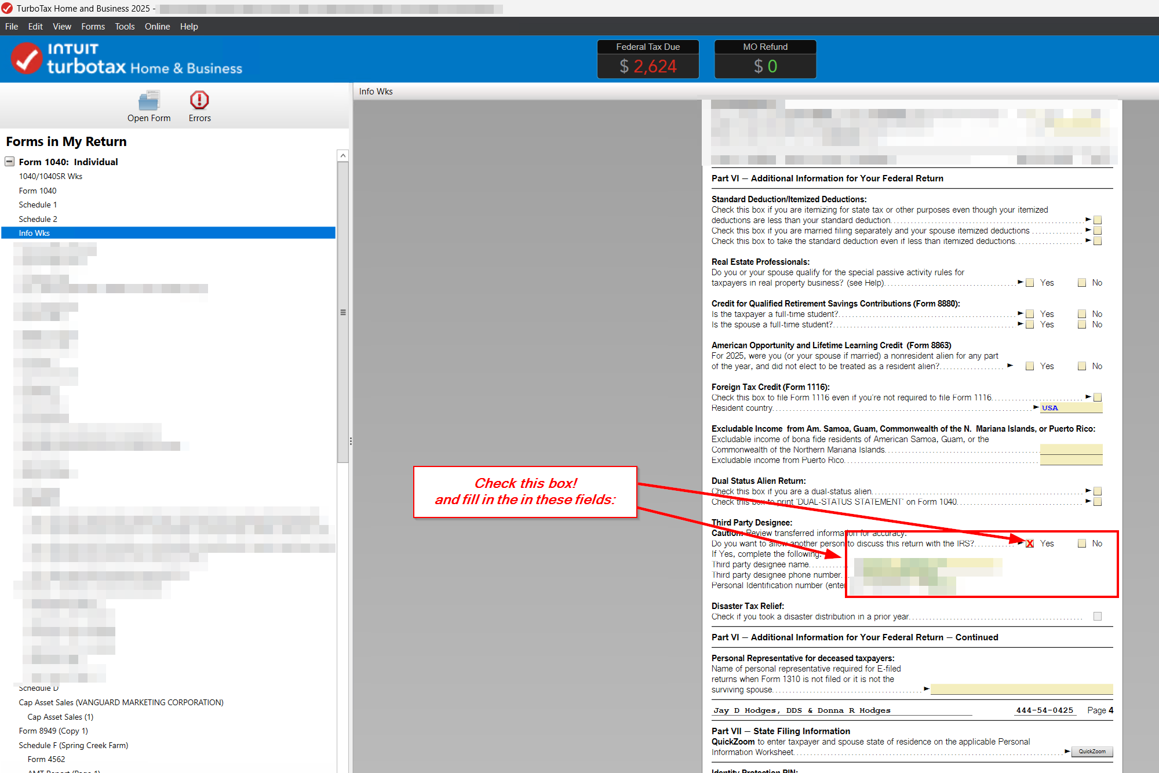Check No for spouse full-time student
Screen dimensions: 1159x773
(1082, 324)
